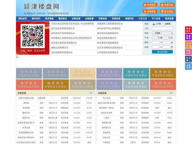Open 延津县健康路北段 sale listing

pyautogui.click(x=26, y=133)
